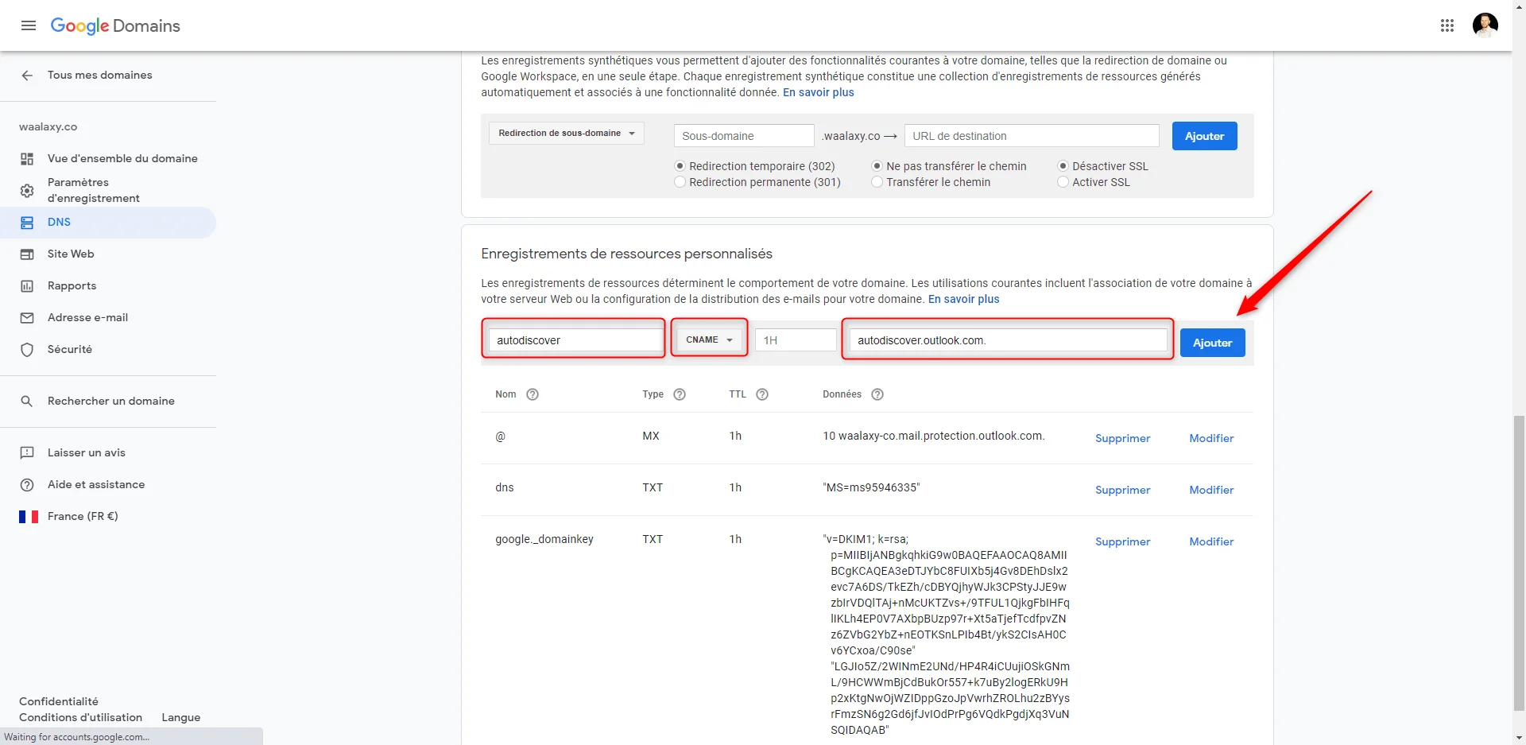
Task: Click the Adresse e-mail envelope icon
Action: pyautogui.click(x=27, y=318)
